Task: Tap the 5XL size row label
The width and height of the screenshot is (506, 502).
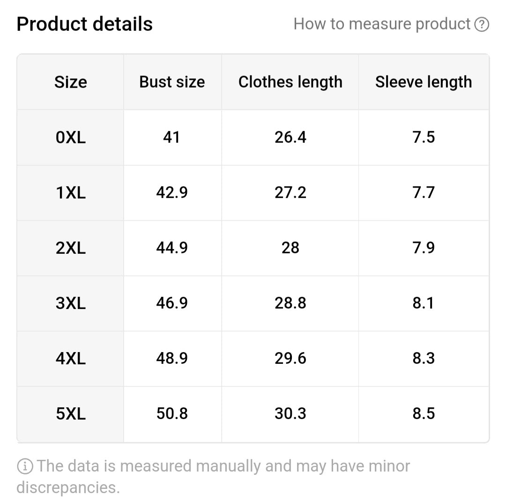Action: 71,414
